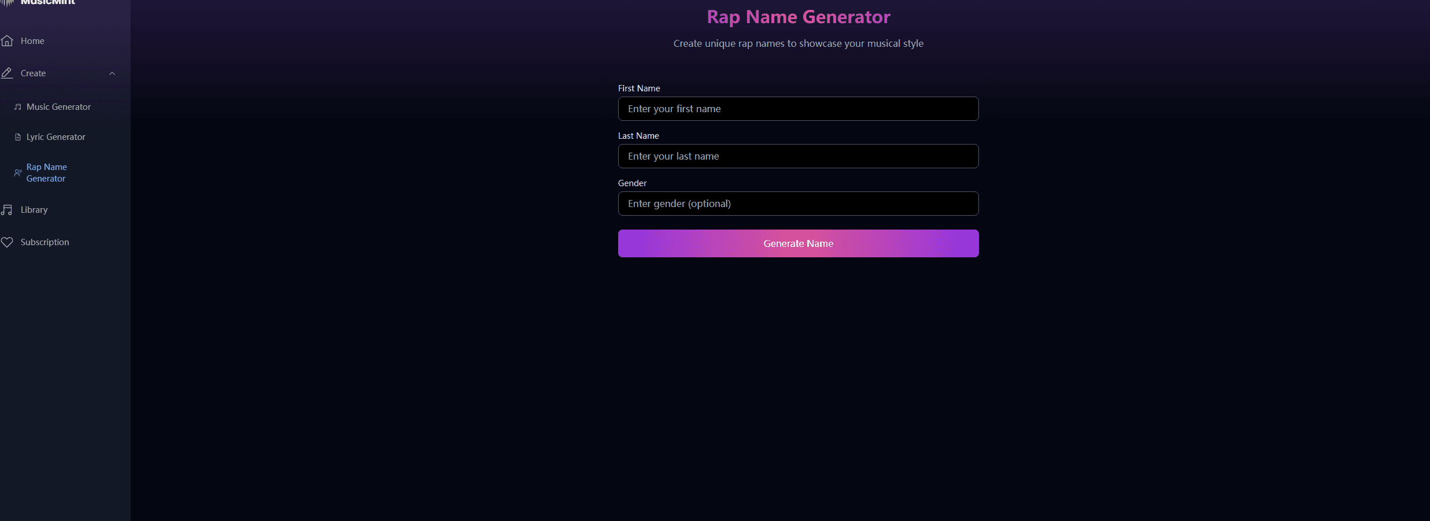Collapse the Create section using its chevron

coord(112,73)
